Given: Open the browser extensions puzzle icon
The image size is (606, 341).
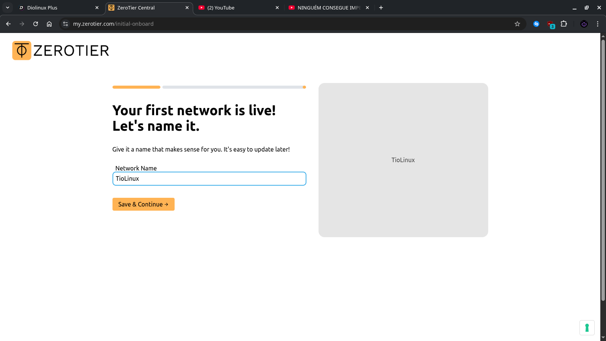Looking at the screenshot, I should point(564,24).
